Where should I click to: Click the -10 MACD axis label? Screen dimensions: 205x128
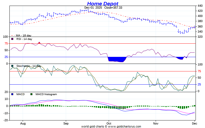(6, 113)
